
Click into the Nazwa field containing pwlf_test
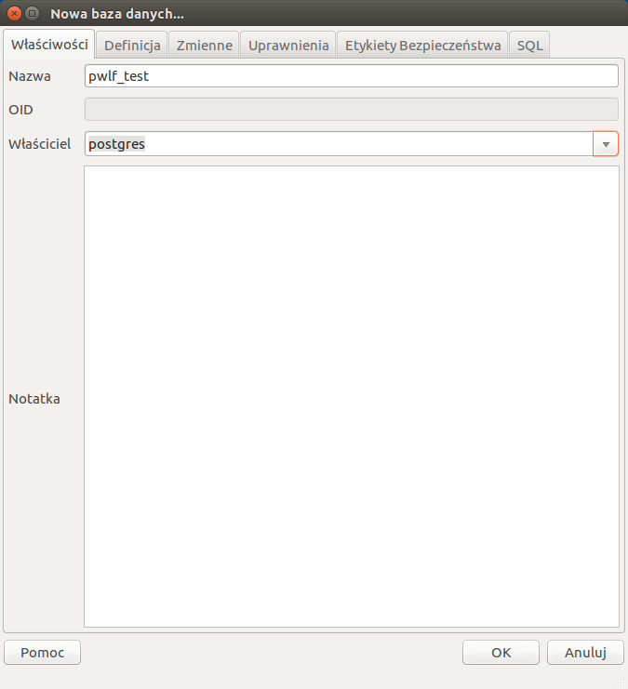[351, 76]
